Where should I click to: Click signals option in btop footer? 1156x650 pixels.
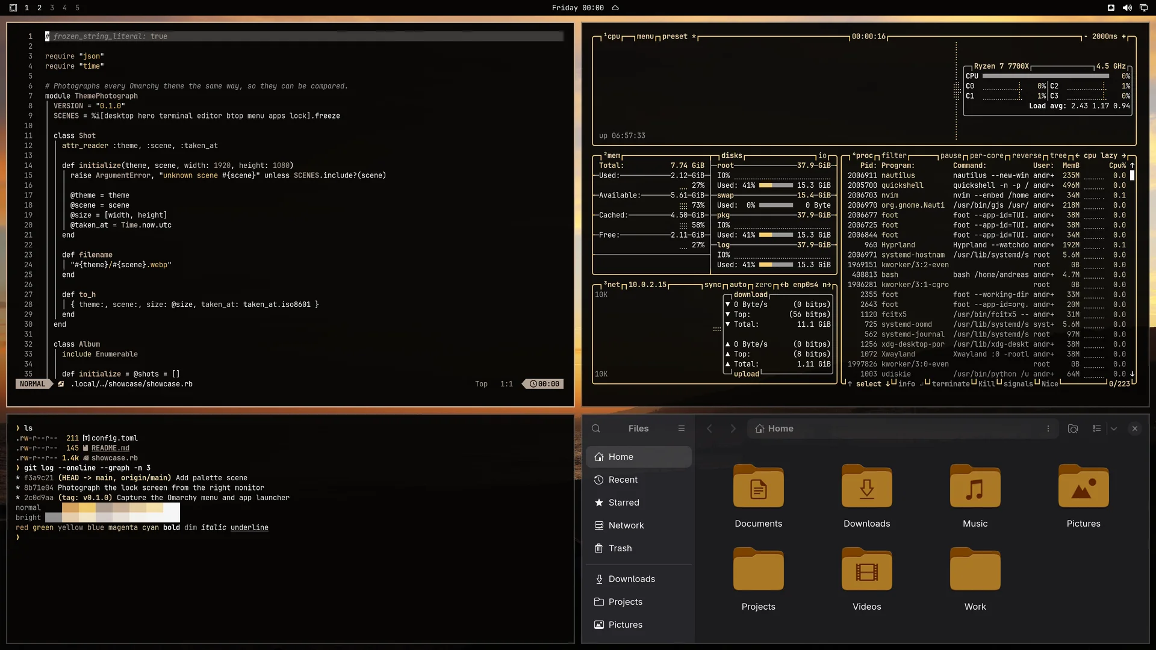pos(1018,384)
